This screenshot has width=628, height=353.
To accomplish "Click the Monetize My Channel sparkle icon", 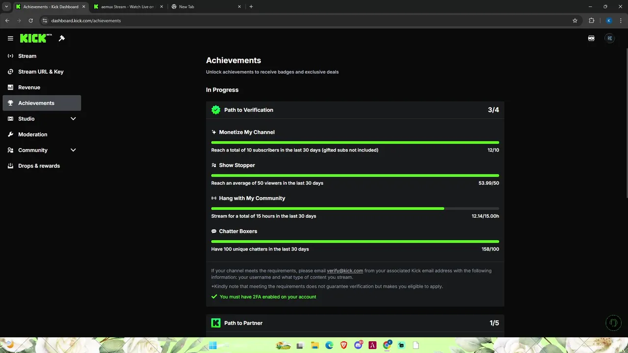I will coord(214,132).
